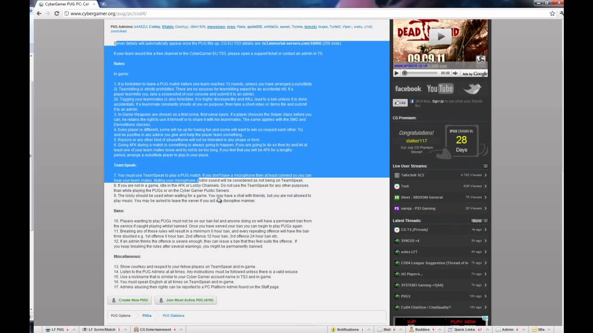The width and height of the screenshot is (593, 333).
Task: Mute the ad with the speaker icon
Action: coord(455,73)
